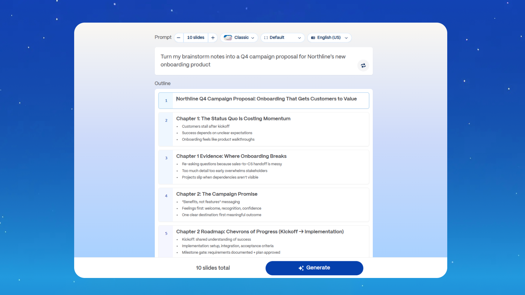Click 'Success depends on unclear expectations' bullet
Viewport: 525px width, 295px height.
[217, 133]
